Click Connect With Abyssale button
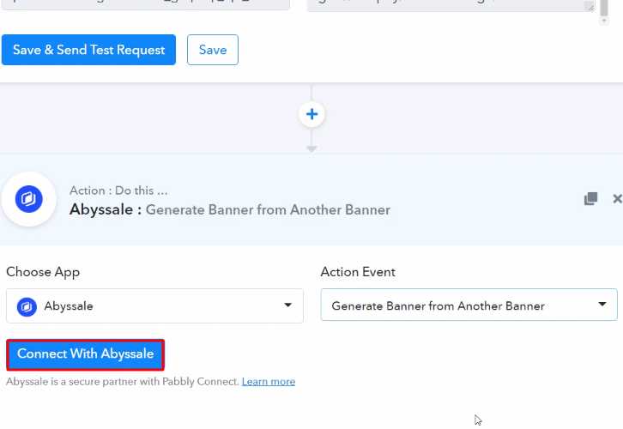The height and width of the screenshot is (429, 623). pos(86,354)
